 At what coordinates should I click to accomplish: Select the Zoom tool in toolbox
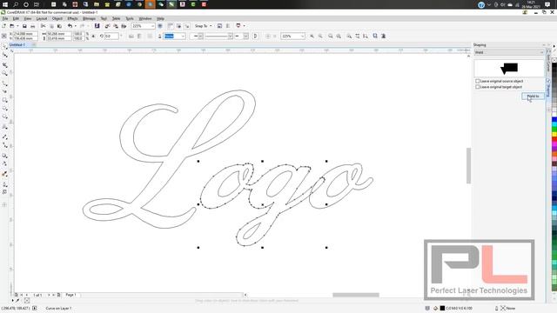click(4, 73)
